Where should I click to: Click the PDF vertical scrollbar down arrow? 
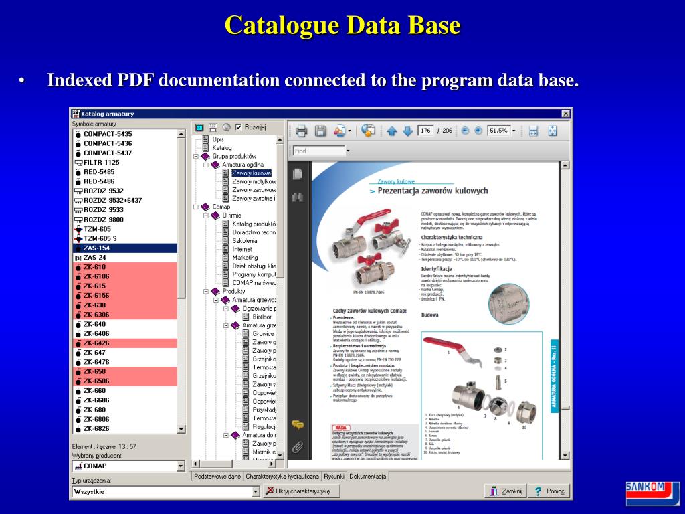click(565, 455)
